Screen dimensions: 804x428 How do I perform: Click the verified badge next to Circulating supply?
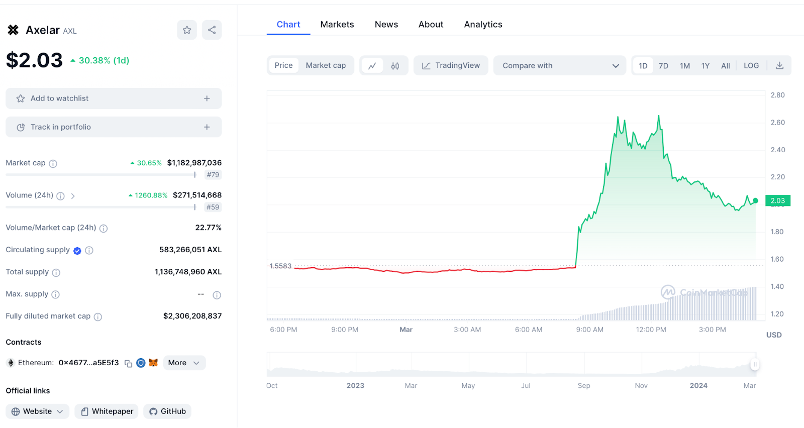click(x=77, y=251)
